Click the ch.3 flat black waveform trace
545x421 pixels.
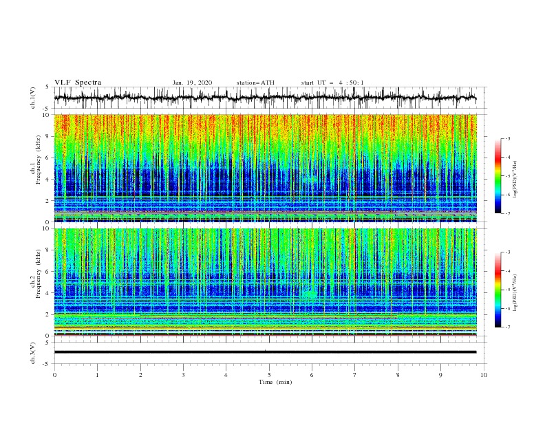click(x=265, y=352)
